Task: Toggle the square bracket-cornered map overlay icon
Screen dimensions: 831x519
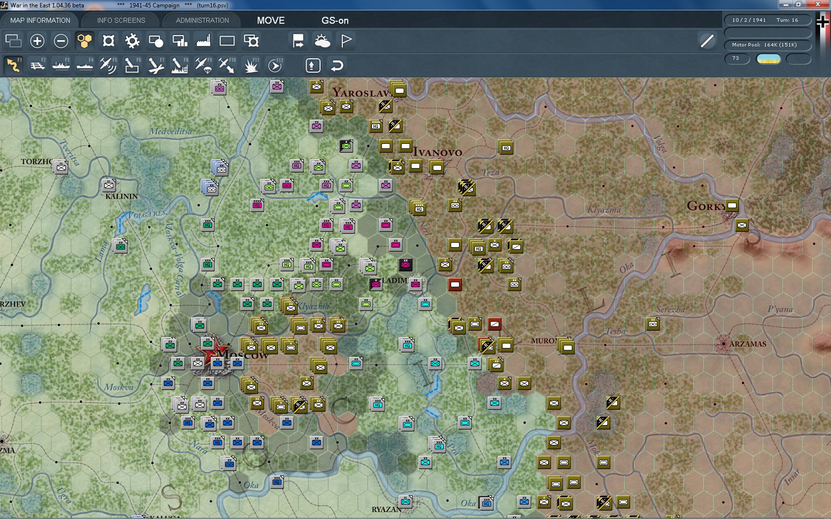Action: [x=108, y=41]
